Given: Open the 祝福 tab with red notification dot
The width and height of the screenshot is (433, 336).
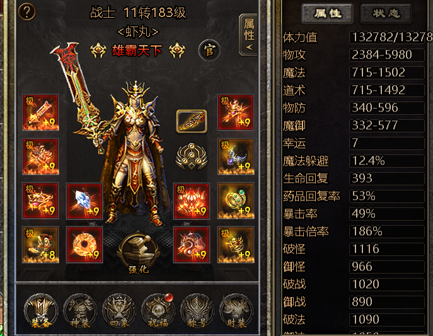Looking at the screenshot, I should [x=158, y=311].
